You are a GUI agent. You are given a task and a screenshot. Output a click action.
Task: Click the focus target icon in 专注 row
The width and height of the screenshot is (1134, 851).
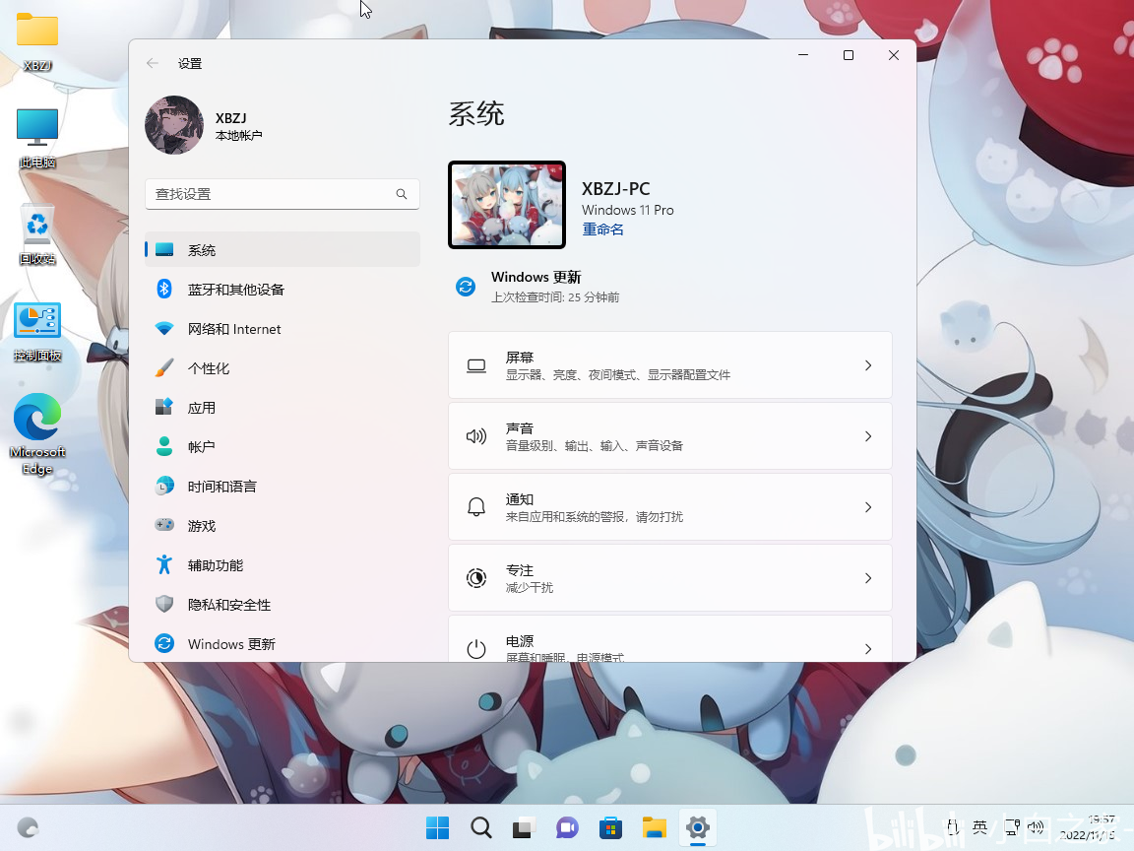476,578
